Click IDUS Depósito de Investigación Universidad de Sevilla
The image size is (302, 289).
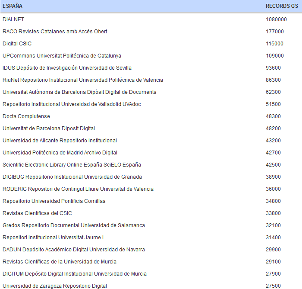(67, 68)
